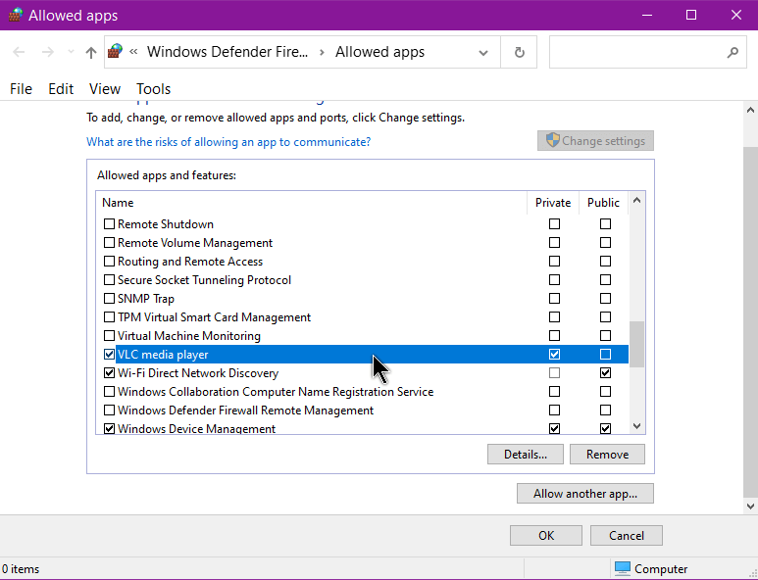Click the Allowed apps breadcrumb
This screenshot has width=758, height=580.
(x=379, y=52)
